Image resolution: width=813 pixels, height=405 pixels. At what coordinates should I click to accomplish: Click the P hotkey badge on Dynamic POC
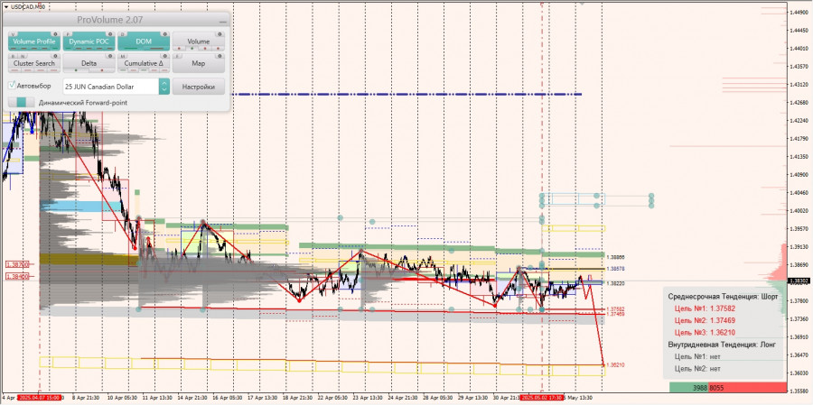pyautogui.click(x=69, y=34)
